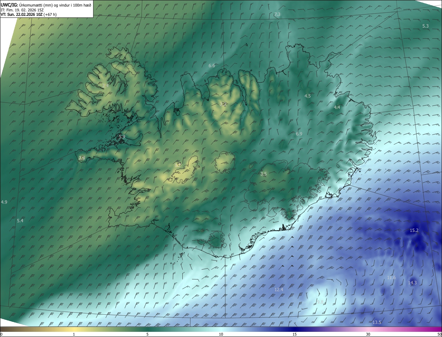Click the map value "15.2"
The width and height of the screenshot is (442, 337).
click(x=414, y=230)
